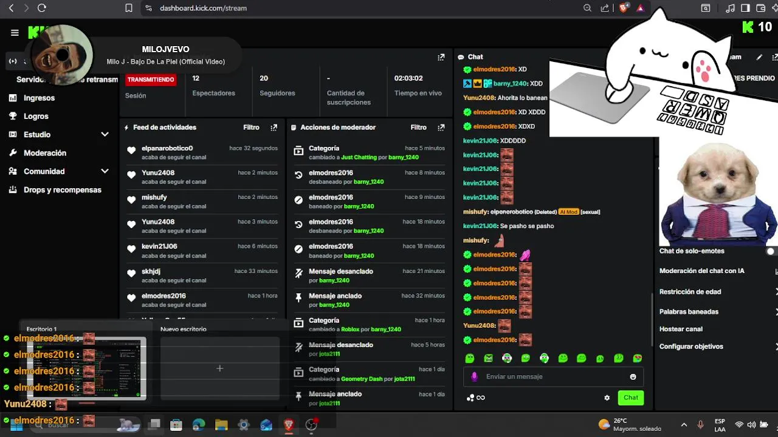Pop out the Feed de actividades panel

[x=274, y=127]
